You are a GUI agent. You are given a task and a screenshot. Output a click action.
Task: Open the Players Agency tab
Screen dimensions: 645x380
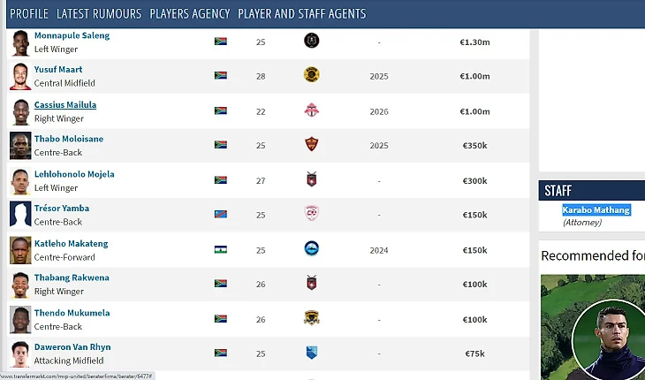click(190, 14)
